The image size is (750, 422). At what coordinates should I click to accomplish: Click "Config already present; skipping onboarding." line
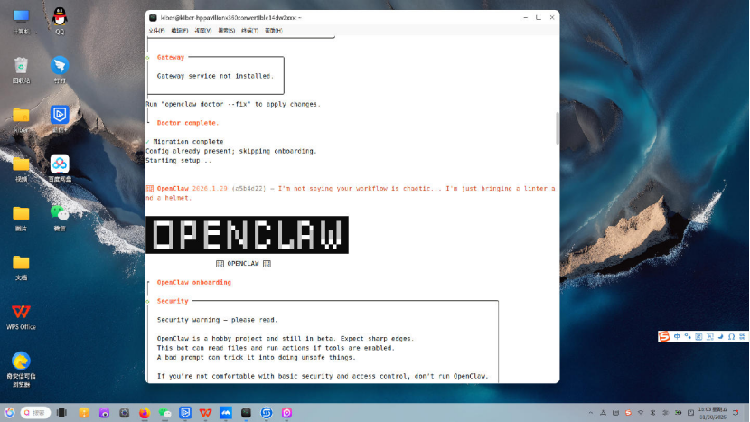[x=231, y=151]
